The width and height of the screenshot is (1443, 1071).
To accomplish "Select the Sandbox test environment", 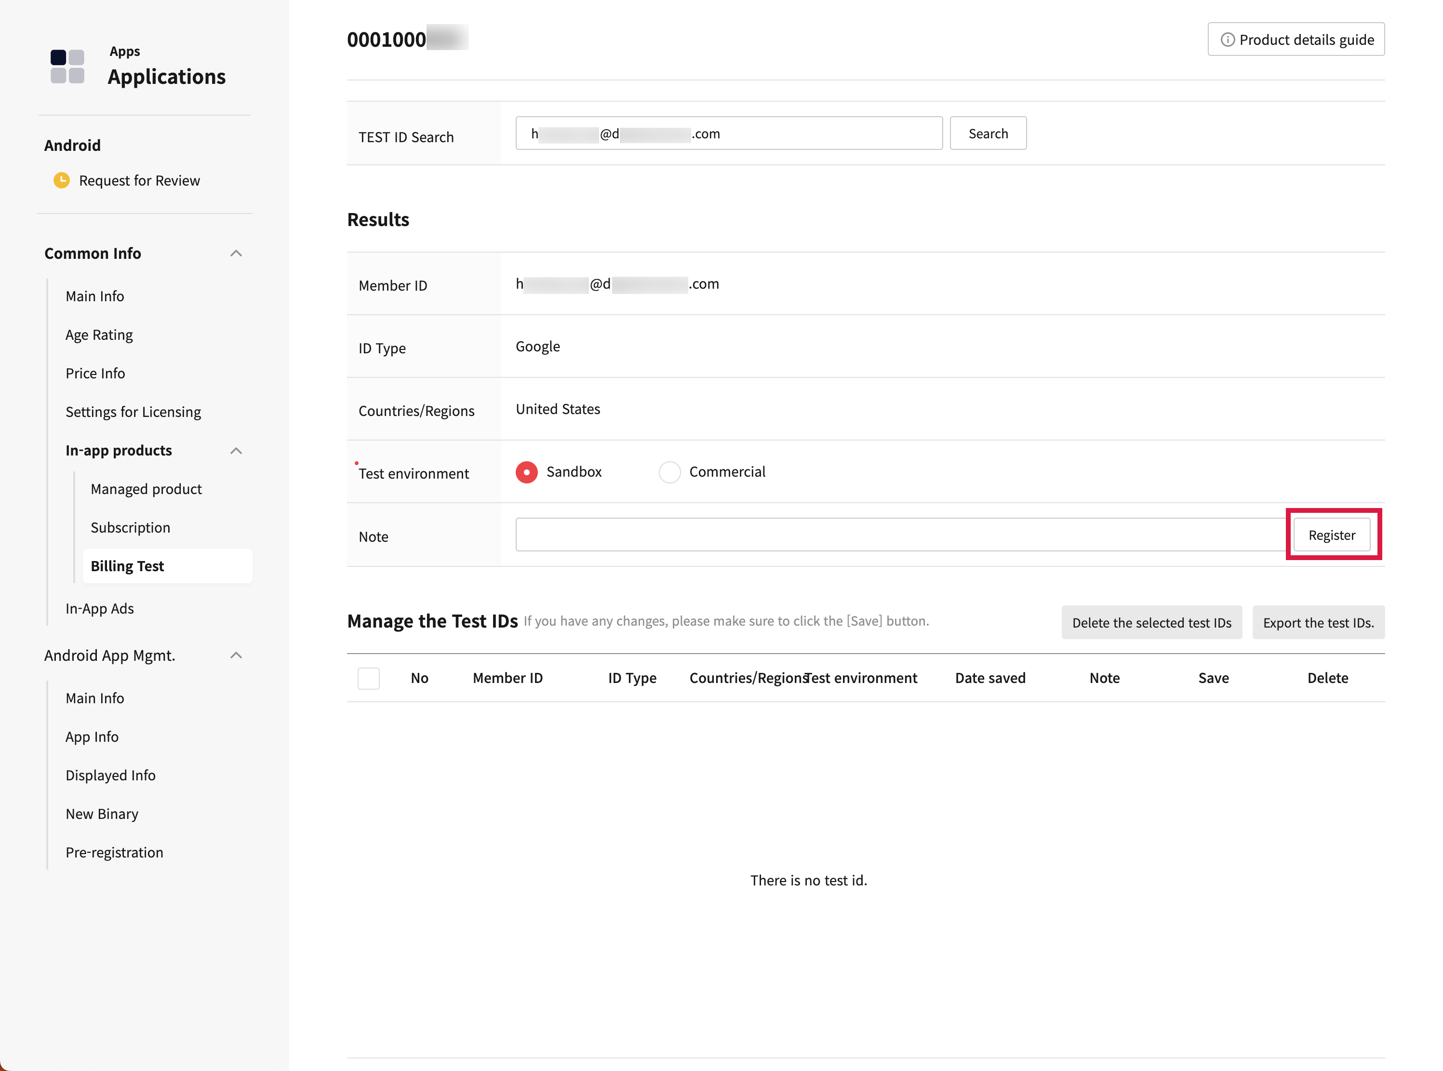I will pyautogui.click(x=526, y=472).
